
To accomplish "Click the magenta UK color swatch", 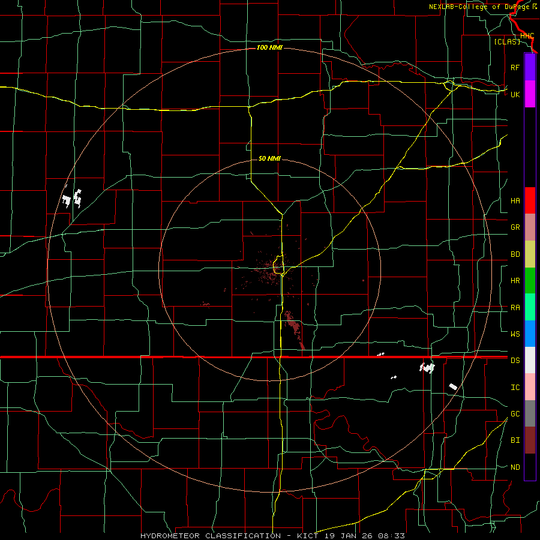I will point(530,94).
